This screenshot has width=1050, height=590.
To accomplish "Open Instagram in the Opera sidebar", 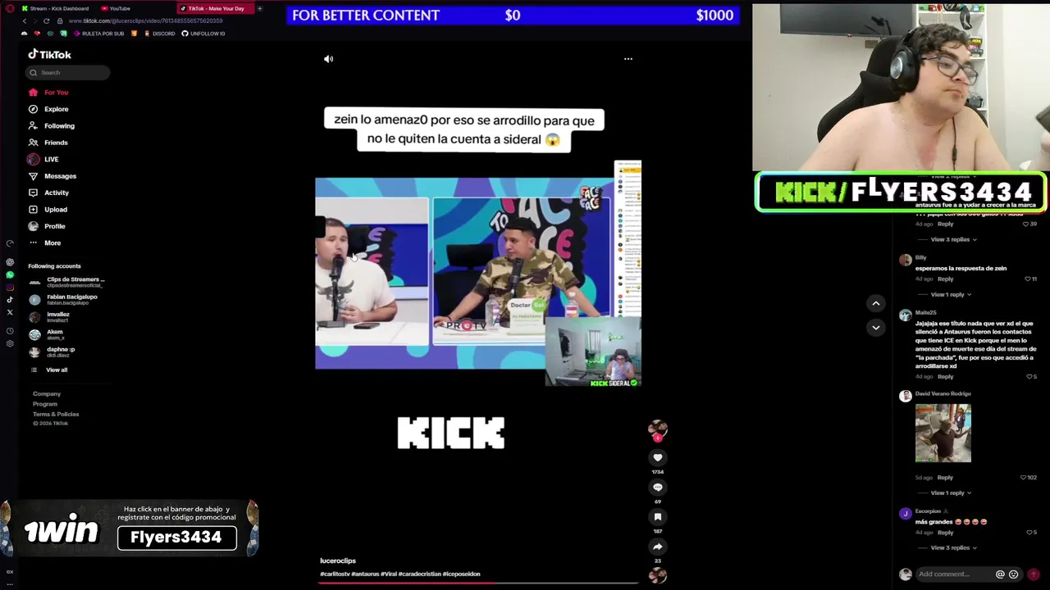I will (10, 287).
